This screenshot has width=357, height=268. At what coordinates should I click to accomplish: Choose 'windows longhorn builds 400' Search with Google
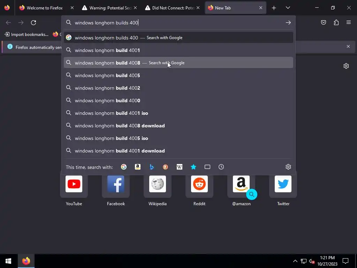pyautogui.click(x=178, y=38)
